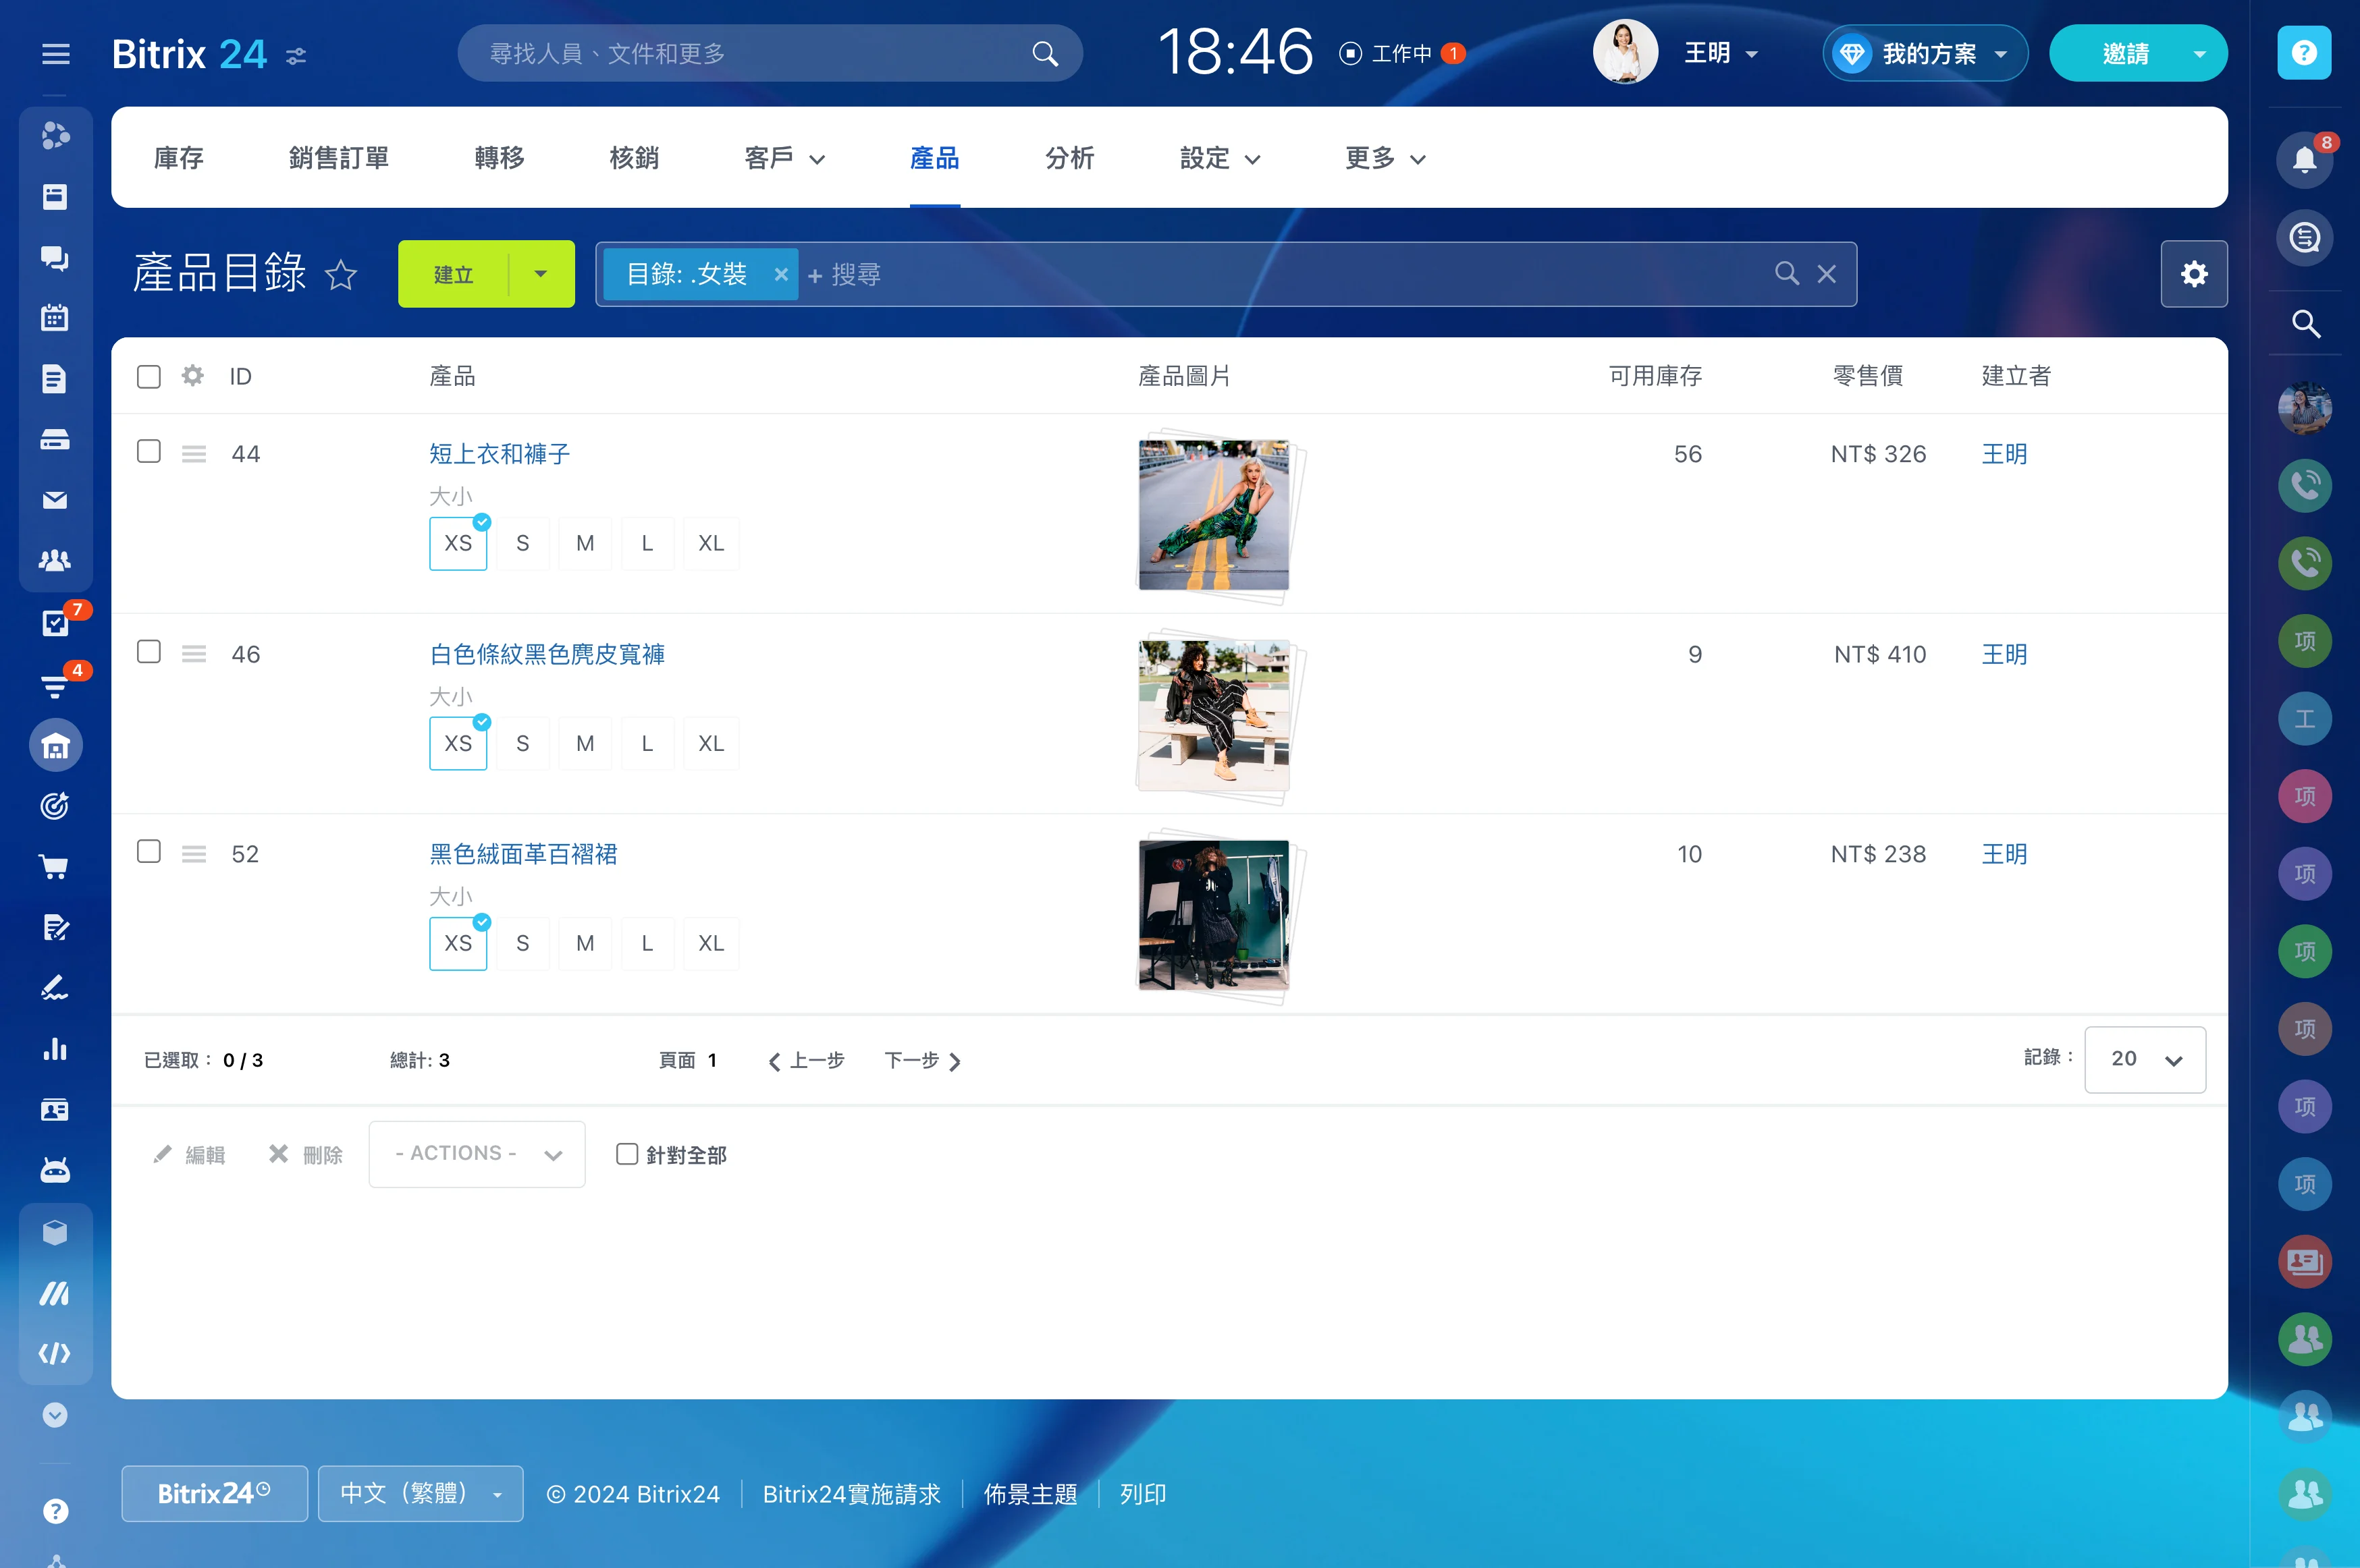2360x1568 pixels.
Task: Open the 我的方案 plan dropdown
Action: pyautogui.click(x=1925, y=53)
